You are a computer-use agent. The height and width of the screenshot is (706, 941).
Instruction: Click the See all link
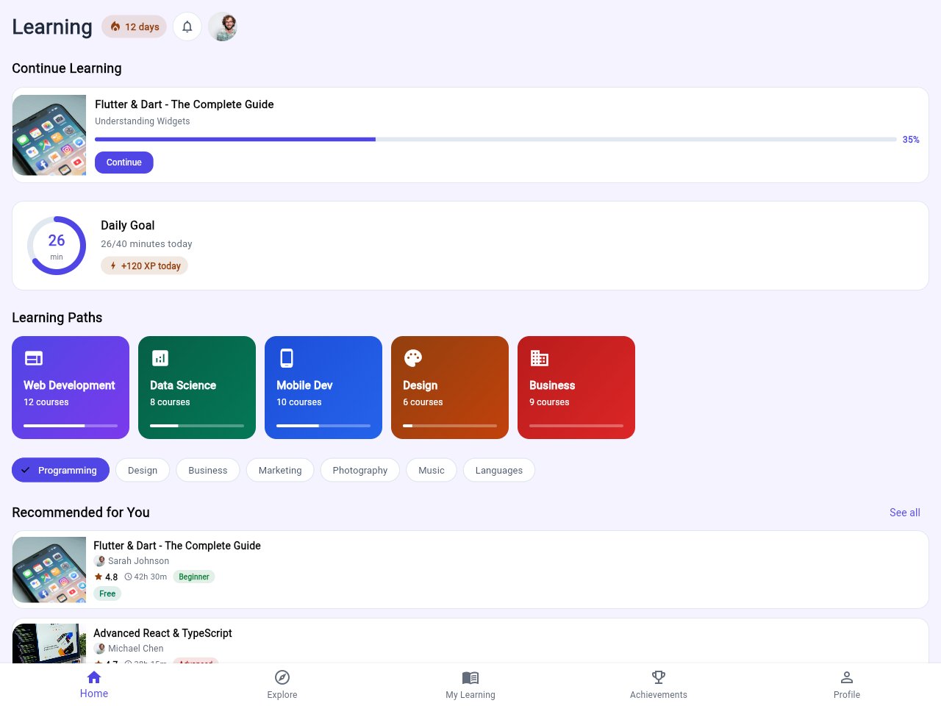coord(905,513)
